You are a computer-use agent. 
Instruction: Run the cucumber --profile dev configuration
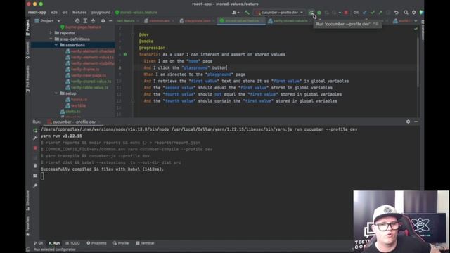tap(311, 13)
